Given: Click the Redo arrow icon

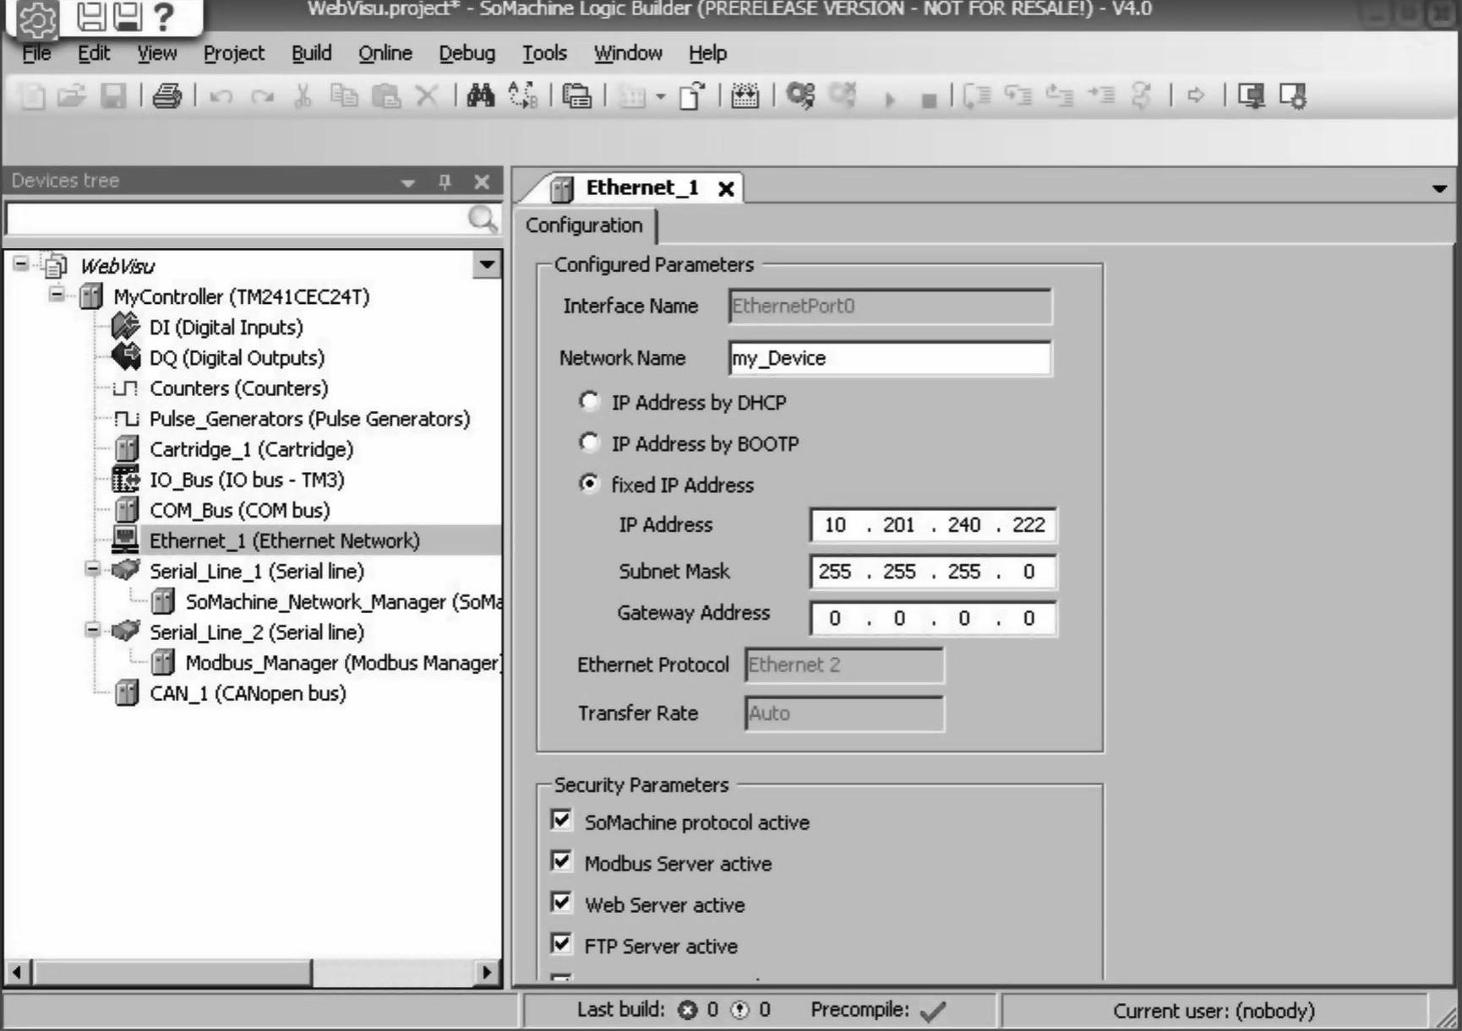Looking at the screenshot, I should (x=263, y=97).
